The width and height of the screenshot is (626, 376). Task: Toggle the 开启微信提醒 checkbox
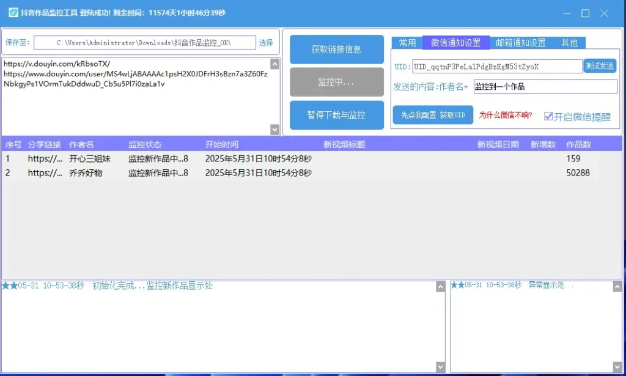click(x=548, y=116)
